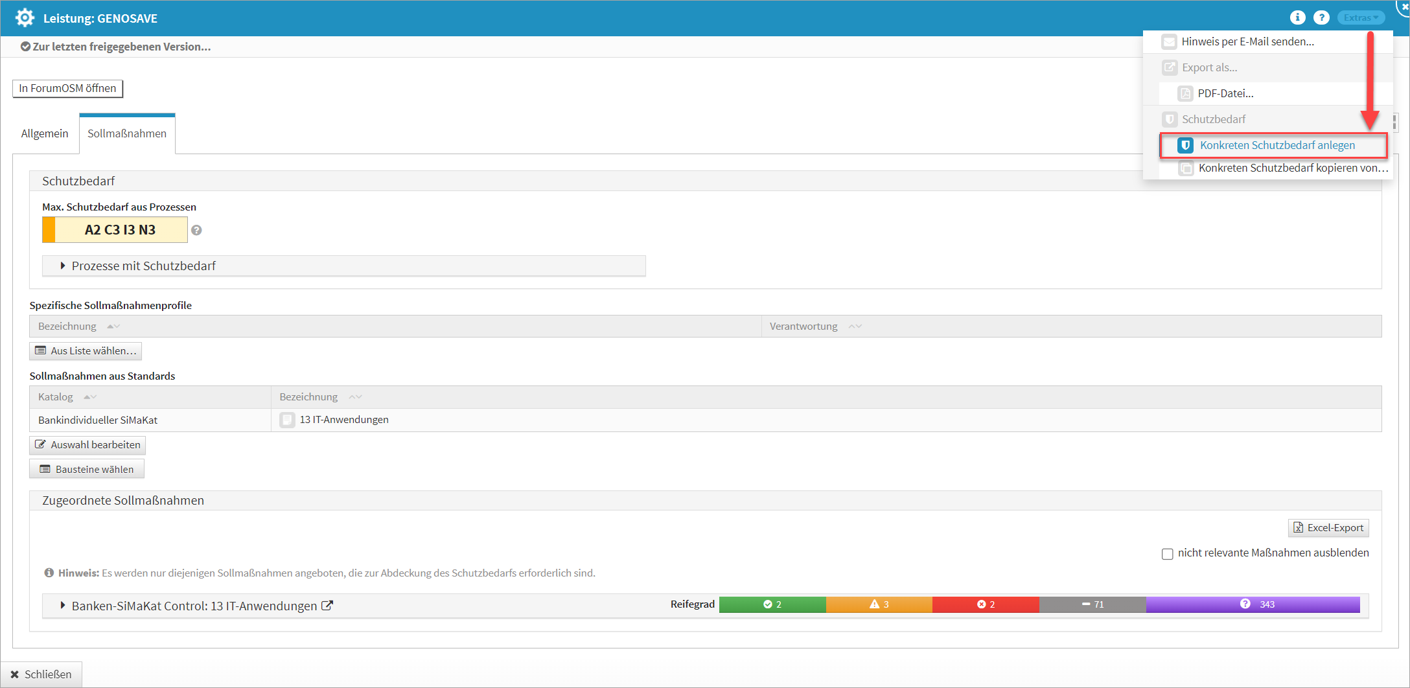This screenshot has height=688, width=1410.
Task: Click the info icon in header
Action: (1297, 18)
